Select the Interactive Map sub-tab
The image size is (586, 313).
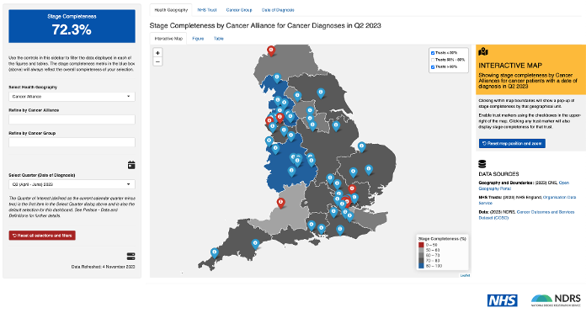pyautogui.click(x=168, y=39)
